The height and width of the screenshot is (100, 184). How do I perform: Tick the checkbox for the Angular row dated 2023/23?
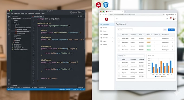click(119, 42)
